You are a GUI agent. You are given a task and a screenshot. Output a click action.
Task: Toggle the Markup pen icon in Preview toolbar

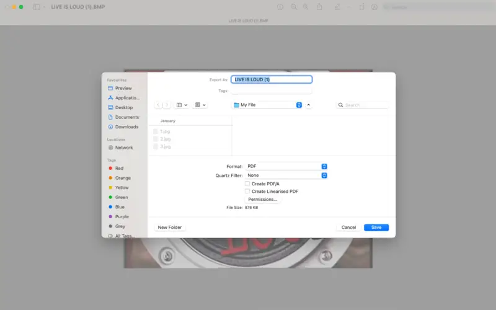[337, 7]
